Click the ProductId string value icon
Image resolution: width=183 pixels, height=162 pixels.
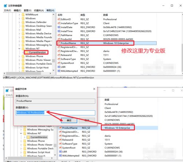59,39
